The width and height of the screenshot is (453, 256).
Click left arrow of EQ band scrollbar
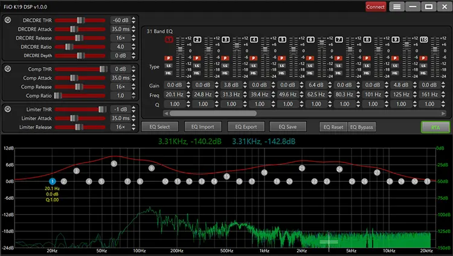coord(166,114)
